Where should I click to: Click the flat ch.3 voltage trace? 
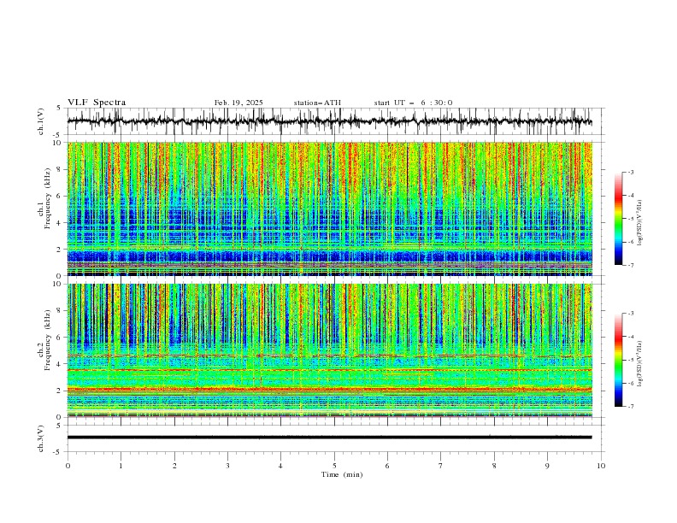pyautogui.click(x=329, y=438)
